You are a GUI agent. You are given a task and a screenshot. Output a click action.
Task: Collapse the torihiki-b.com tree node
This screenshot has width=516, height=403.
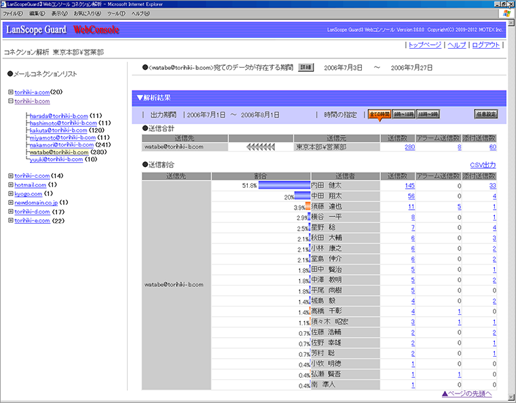point(11,101)
